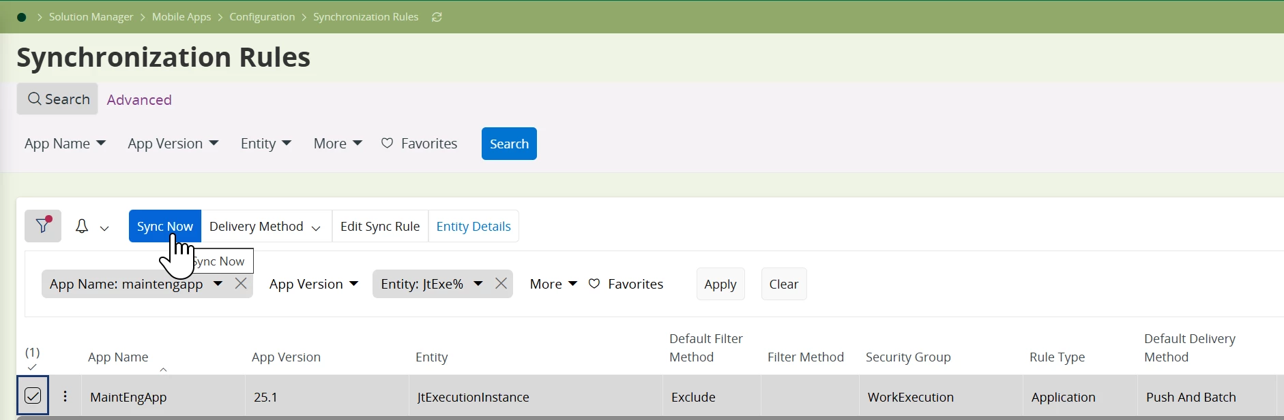Toggle the filter funnel icon
The height and width of the screenshot is (420, 1284).
43,226
